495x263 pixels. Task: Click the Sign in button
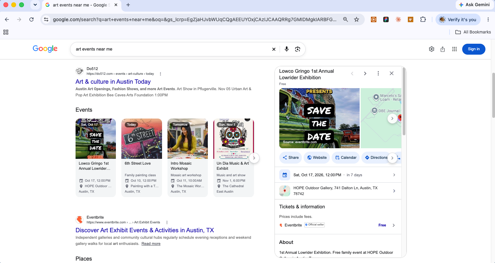point(473,49)
